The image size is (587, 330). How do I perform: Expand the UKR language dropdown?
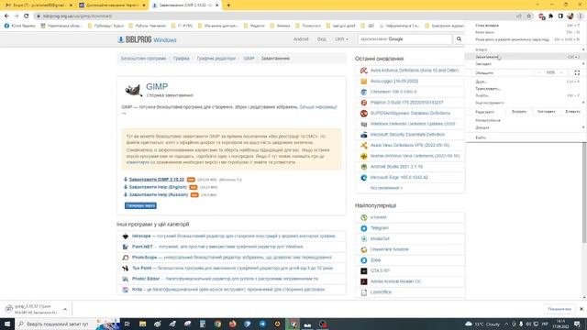click(341, 39)
